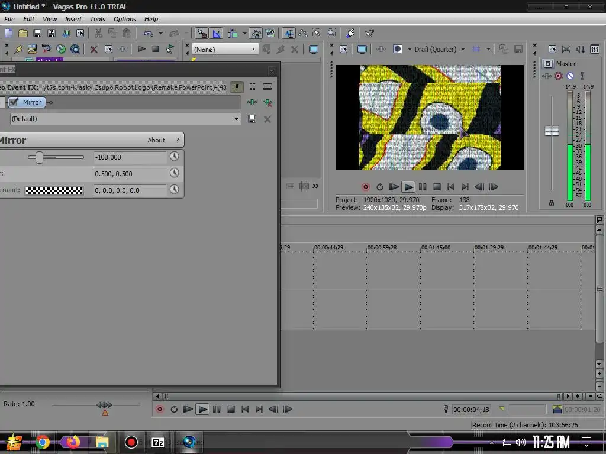The image size is (606, 454).
Task: Open Google Chrome from the taskbar
Action: click(x=43, y=442)
